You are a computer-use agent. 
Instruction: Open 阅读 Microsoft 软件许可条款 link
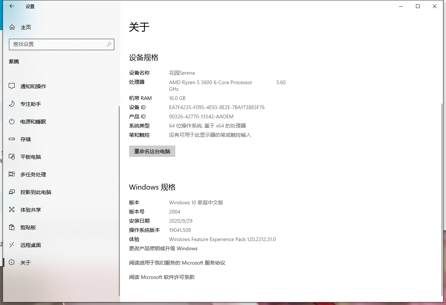(x=162, y=277)
